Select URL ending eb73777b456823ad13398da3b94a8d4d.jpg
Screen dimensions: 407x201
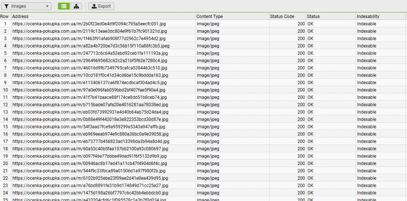tap(91, 141)
